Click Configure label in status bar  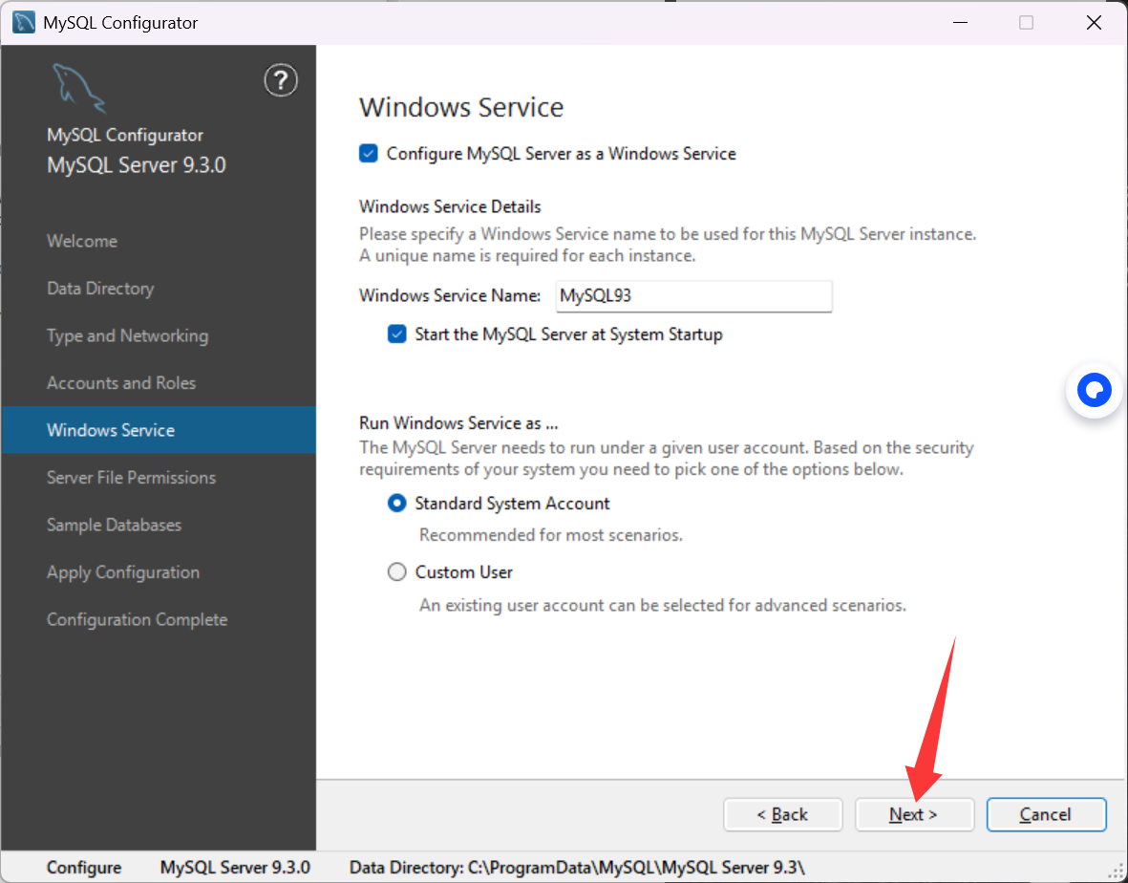[84, 868]
